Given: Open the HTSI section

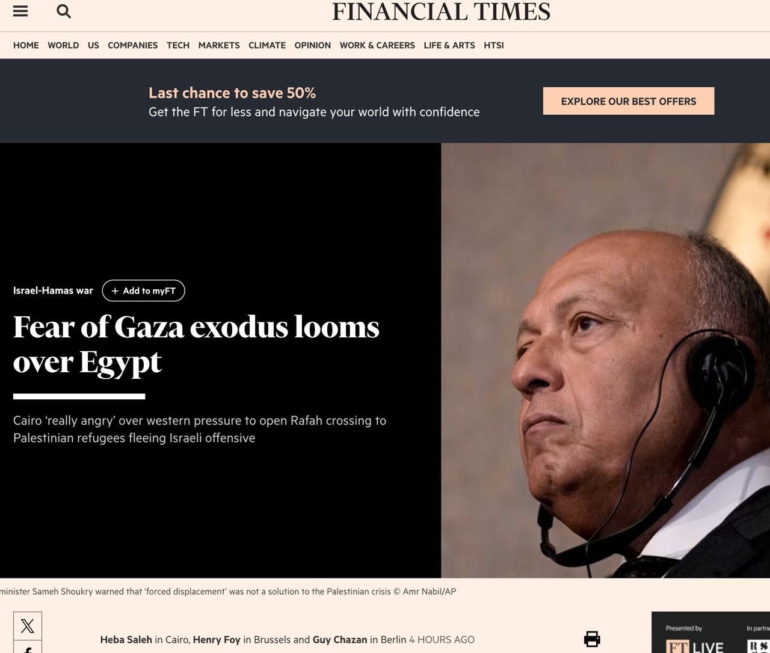Looking at the screenshot, I should pos(494,45).
